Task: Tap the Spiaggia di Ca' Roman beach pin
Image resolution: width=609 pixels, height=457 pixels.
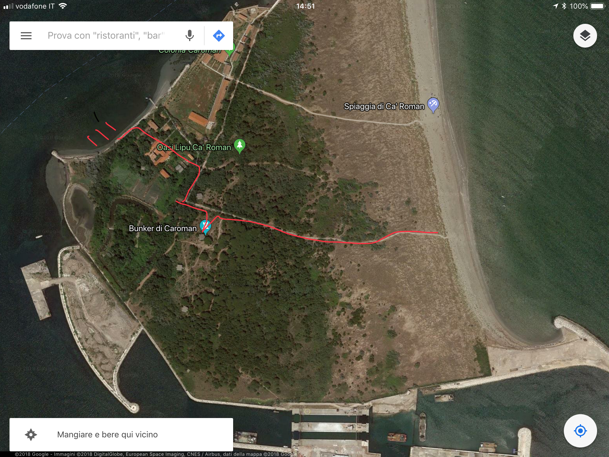Action: (433, 105)
